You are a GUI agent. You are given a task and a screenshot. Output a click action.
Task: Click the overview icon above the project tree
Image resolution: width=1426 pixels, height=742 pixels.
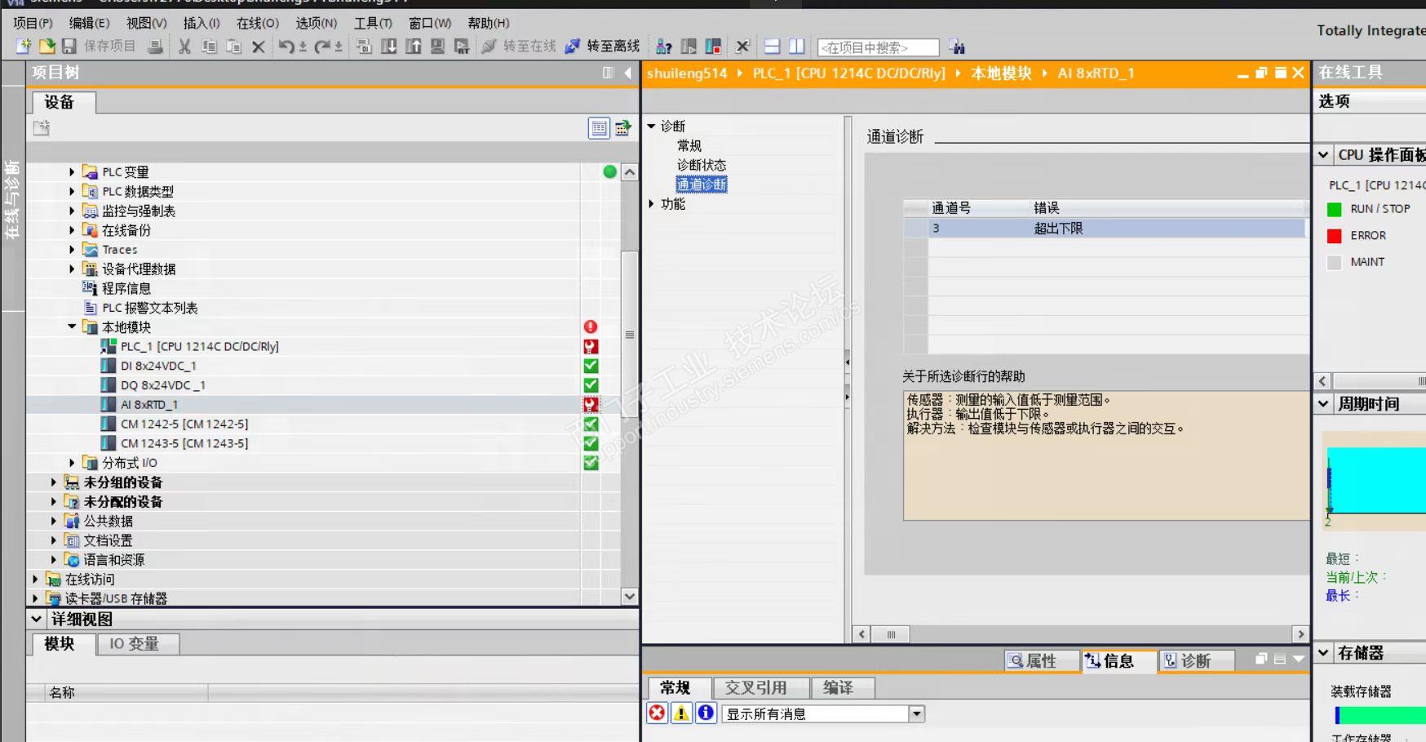pyautogui.click(x=600, y=128)
